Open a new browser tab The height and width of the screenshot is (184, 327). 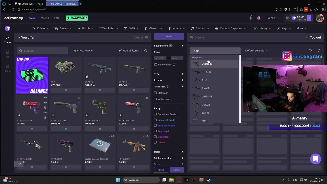[80, 4]
